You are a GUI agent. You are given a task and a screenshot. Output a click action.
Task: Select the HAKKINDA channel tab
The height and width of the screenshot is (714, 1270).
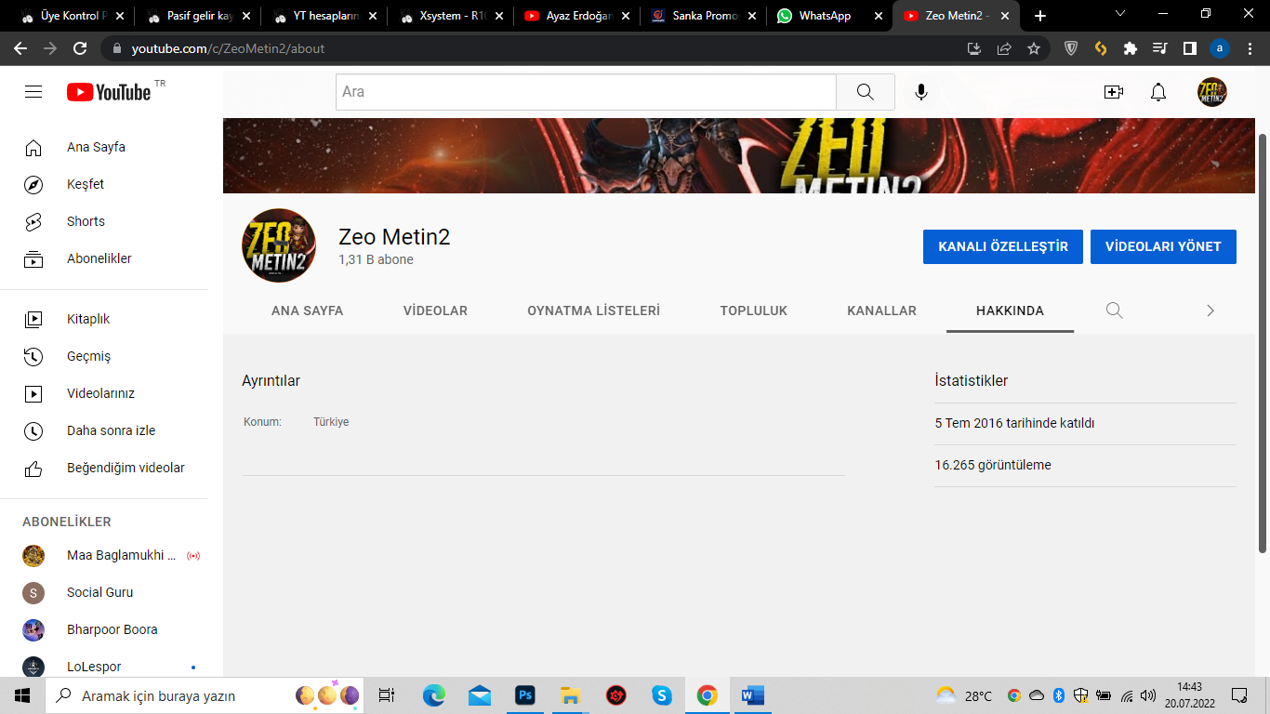click(x=1010, y=311)
